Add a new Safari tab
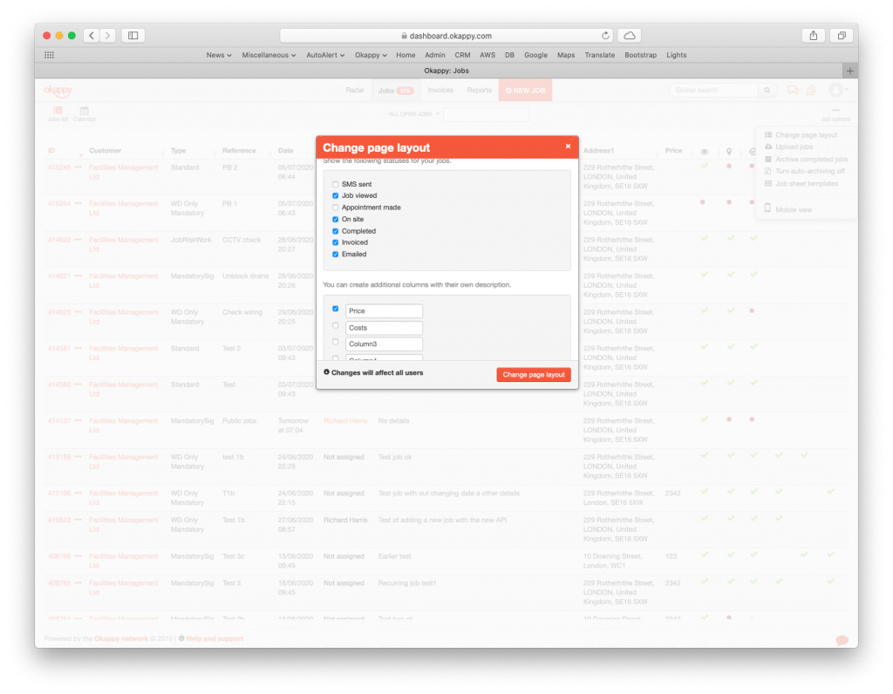Screen dimensions: 893x694 pos(849,71)
